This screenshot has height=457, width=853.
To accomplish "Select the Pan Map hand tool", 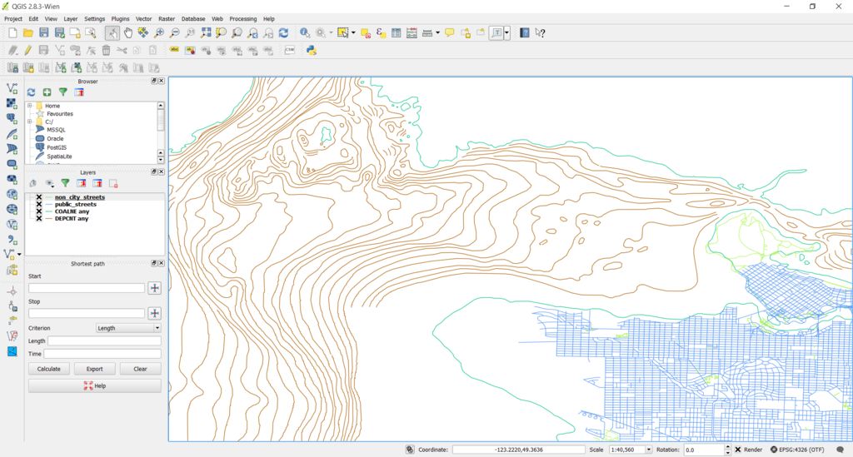I will point(127,32).
